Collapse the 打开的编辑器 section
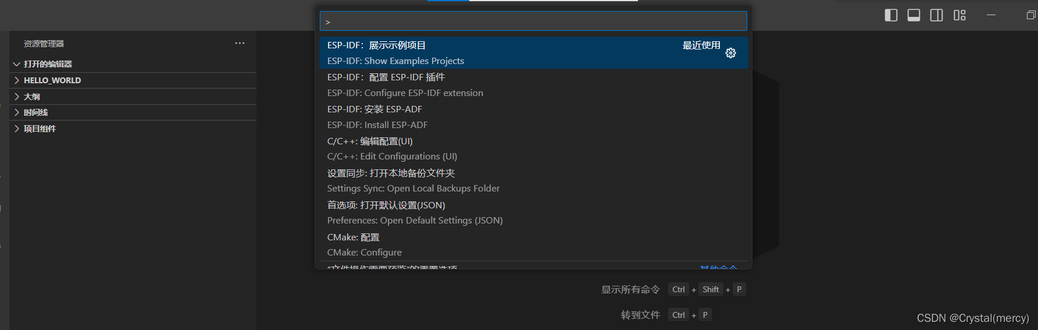The height and width of the screenshot is (330, 1038). (x=133, y=64)
